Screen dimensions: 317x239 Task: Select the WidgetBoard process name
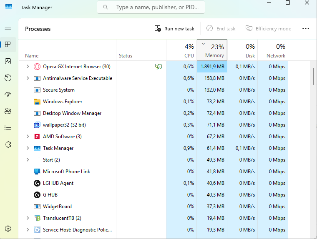click(x=57, y=207)
